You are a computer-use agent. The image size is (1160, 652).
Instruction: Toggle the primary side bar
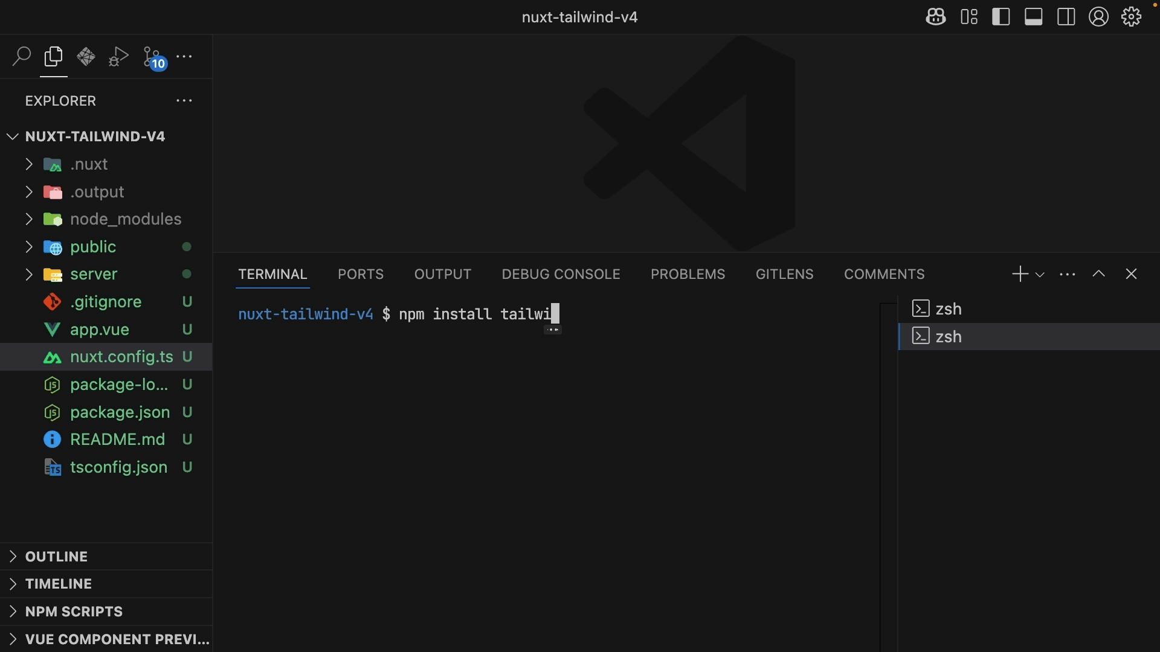(1001, 17)
